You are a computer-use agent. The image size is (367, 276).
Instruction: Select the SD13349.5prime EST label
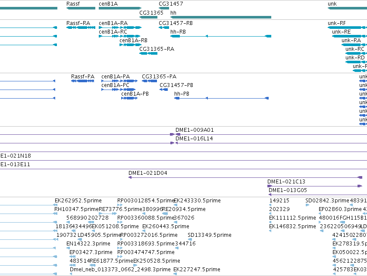(x=210, y=236)
